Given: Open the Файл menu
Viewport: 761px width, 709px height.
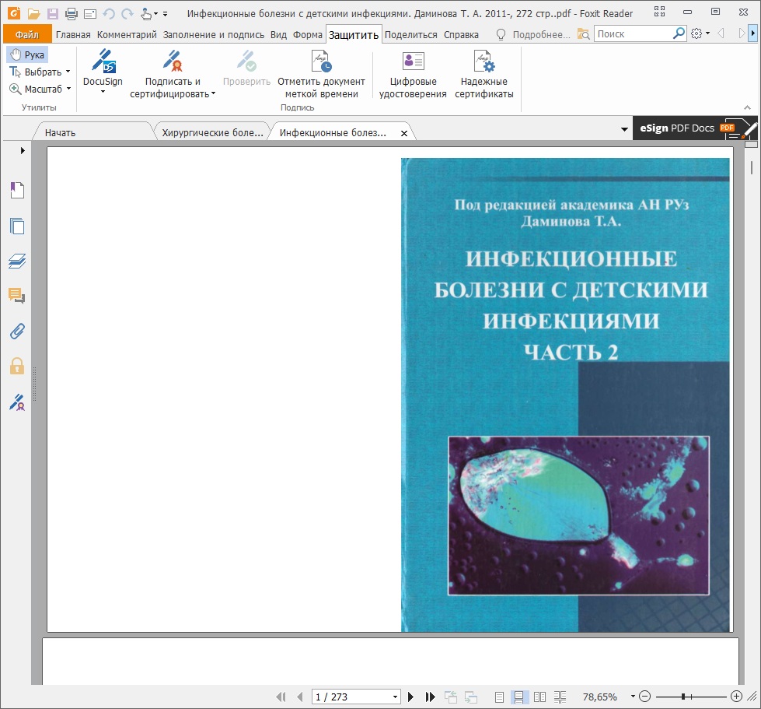Looking at the screenshot, I should click(x=27, y=34).
